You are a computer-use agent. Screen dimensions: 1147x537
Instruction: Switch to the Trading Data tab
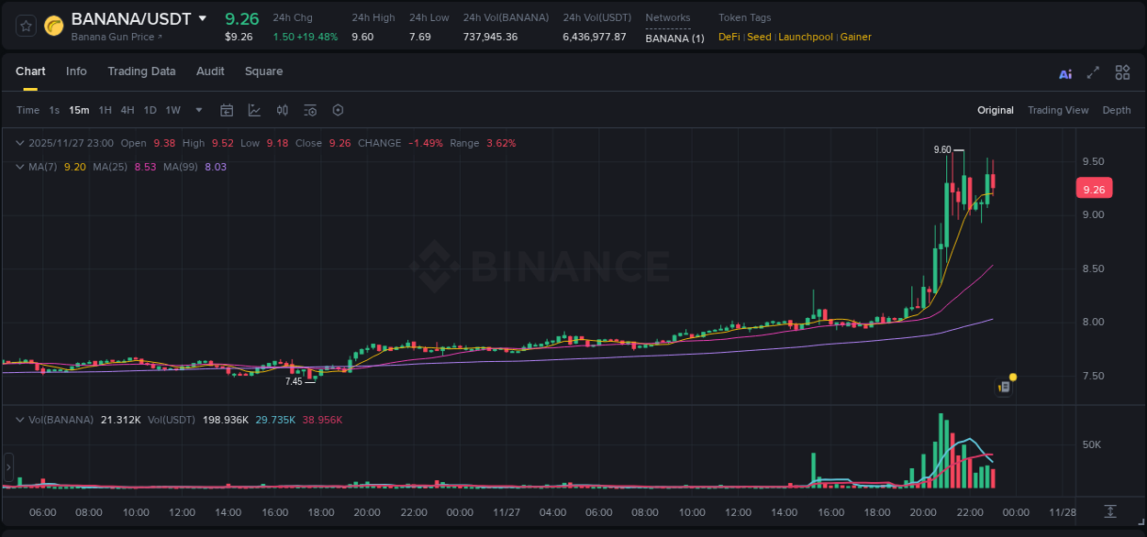click(x=141, y=71)
